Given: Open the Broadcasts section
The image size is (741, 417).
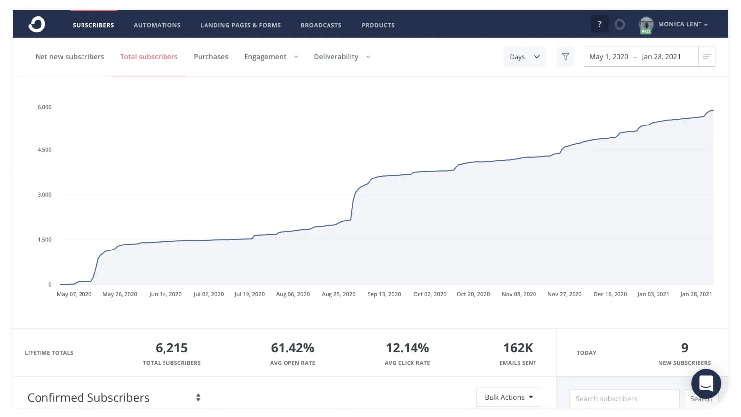Looking at the screenshot, I should [321, 25].
